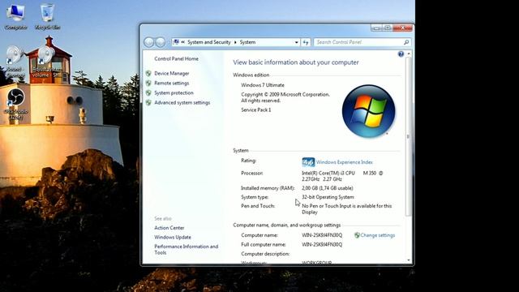
Task: Click the Copyright 2009 Microsoft Corporation text
Action: coord(285,97)
